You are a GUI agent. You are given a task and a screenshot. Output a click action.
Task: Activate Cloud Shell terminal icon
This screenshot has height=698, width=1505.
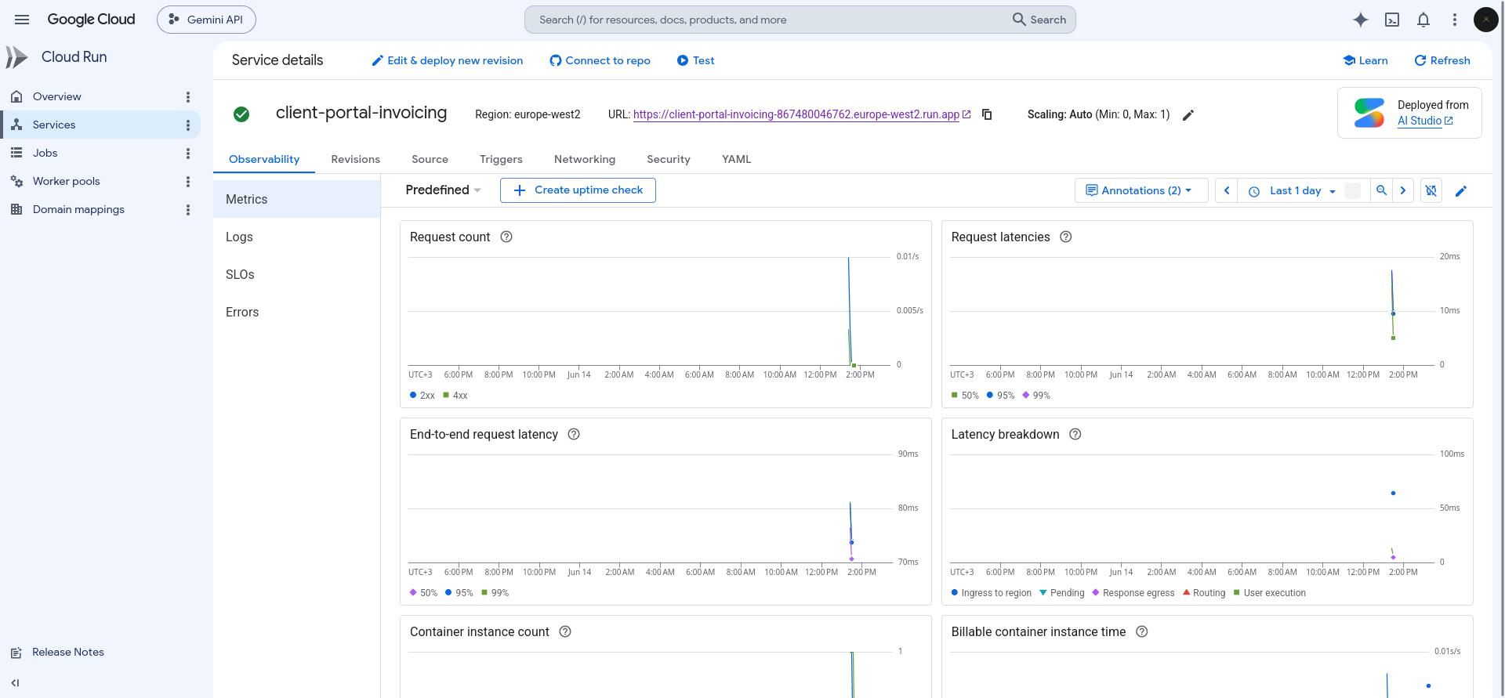(x=1392, y=20)
